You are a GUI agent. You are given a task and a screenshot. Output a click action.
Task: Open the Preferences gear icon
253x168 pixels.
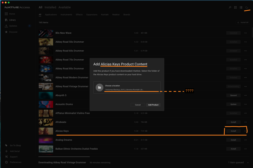pos(6,162)
